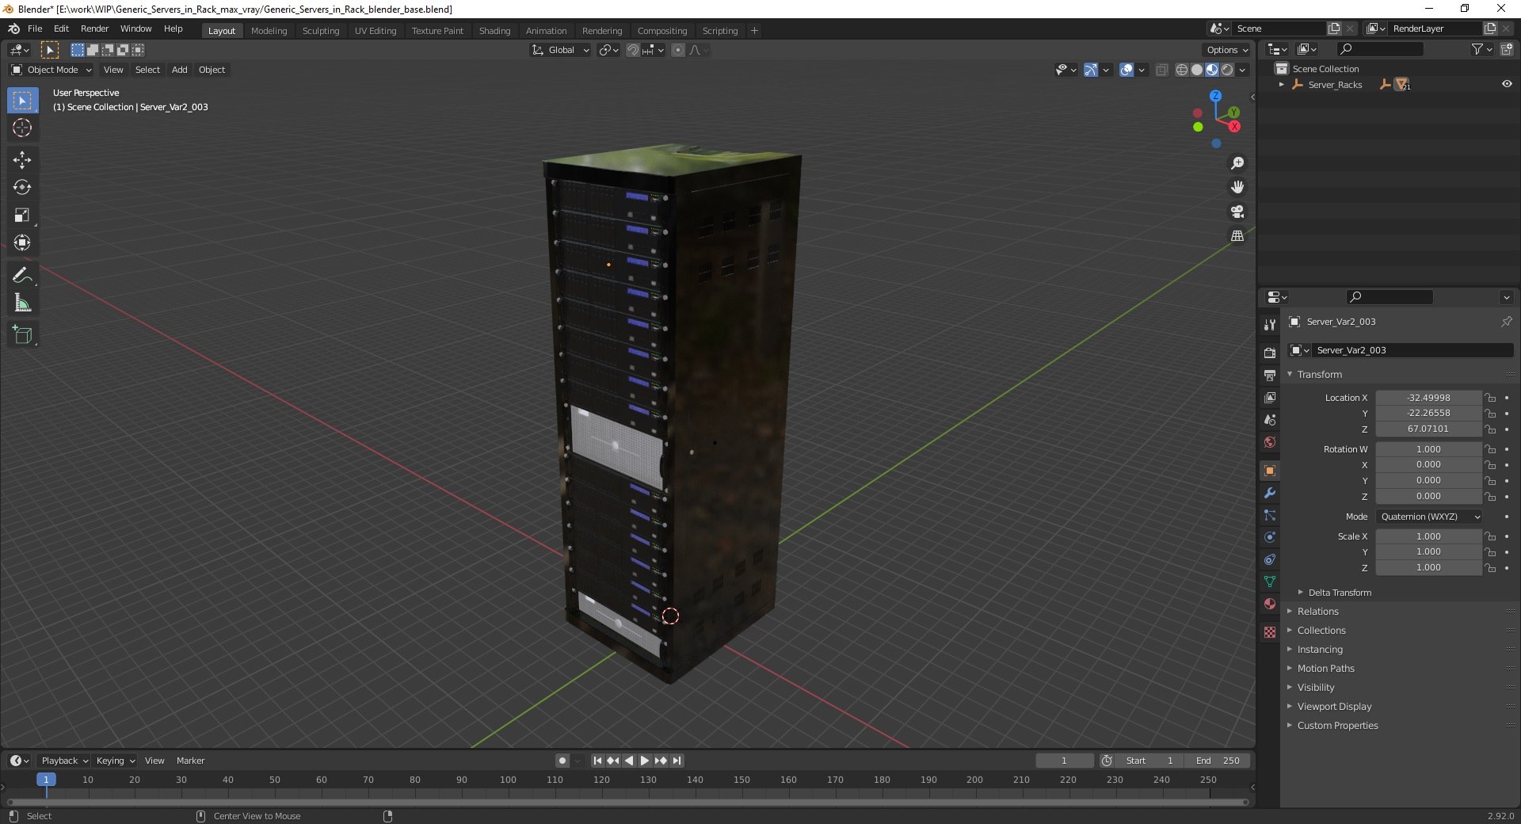This screenshot has height=824, width=1521.
Task: Select the Select Box tool
Action: [22, 101]
